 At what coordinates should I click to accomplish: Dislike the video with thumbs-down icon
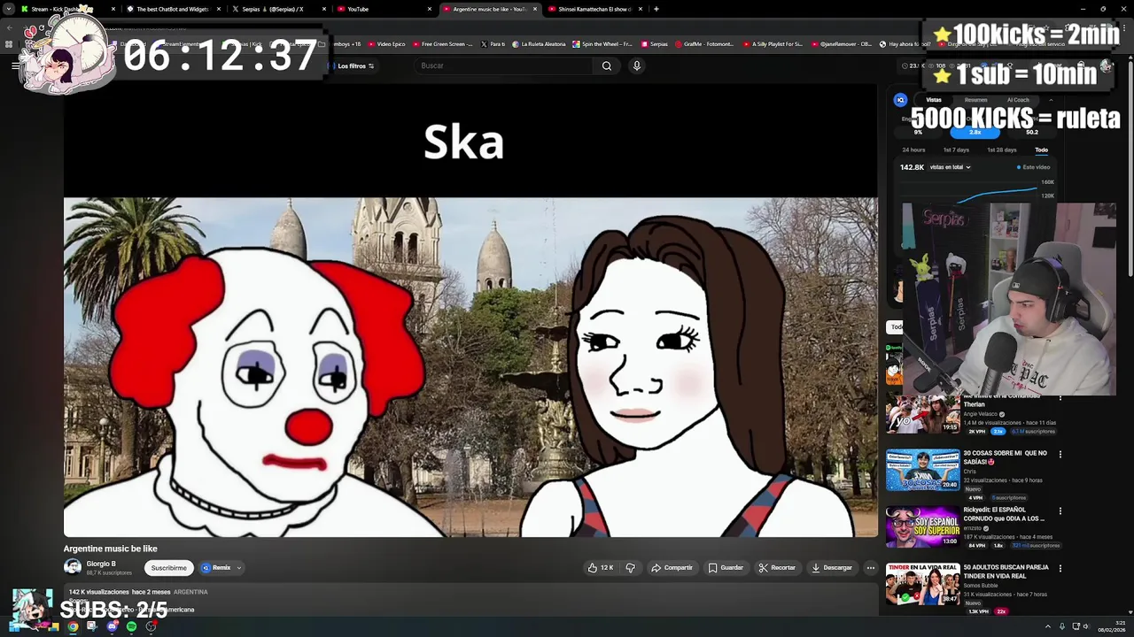pos(630,568)
